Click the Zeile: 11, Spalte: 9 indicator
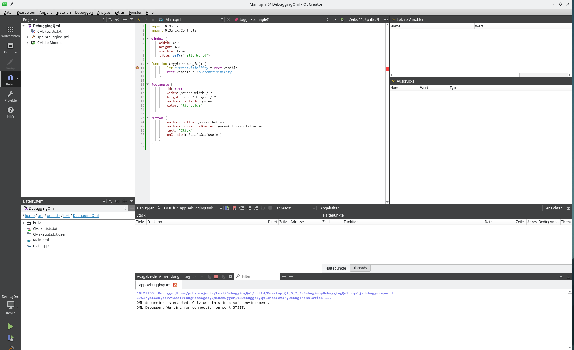The height and width of the screenshot is (350, 574). tap(364, 19)
